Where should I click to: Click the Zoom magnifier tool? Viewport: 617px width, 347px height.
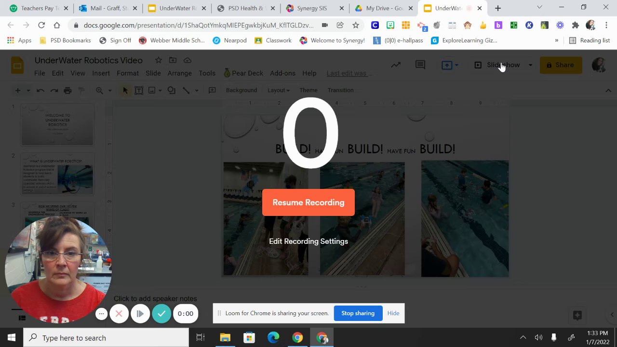point(99,90)
